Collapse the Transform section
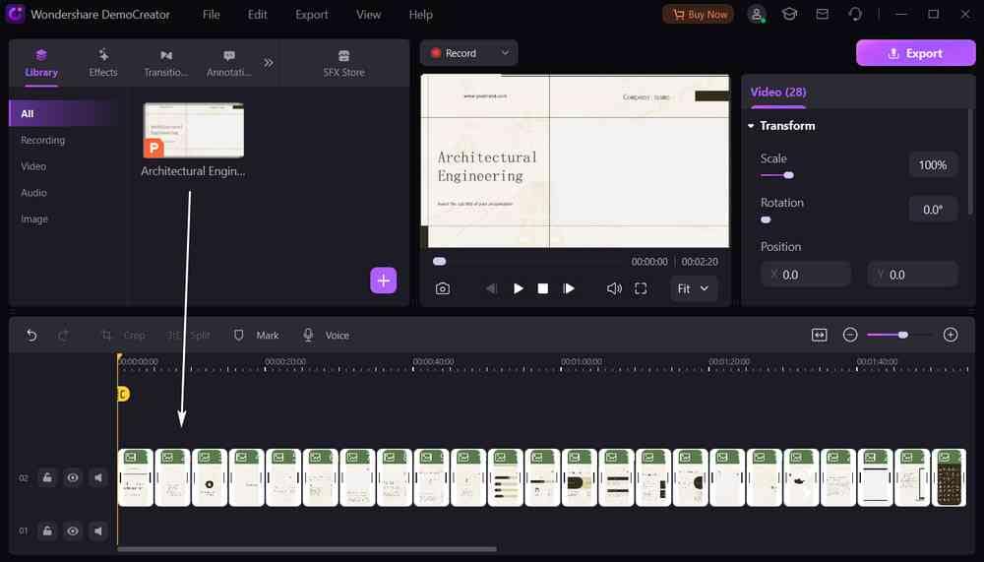The height and width of the screenshot is (562, 984). [x=751, y=126]
